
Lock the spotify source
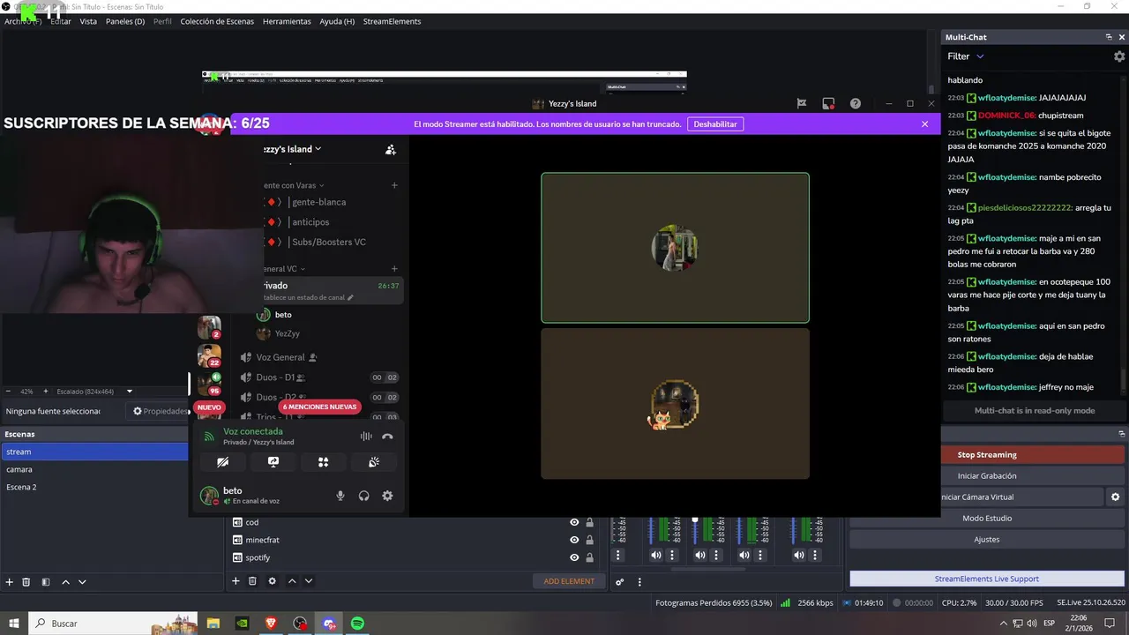point(589,557)
